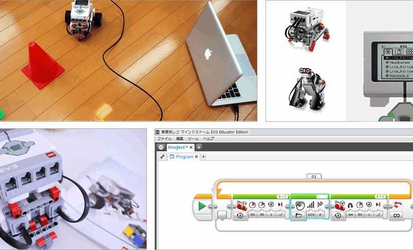
Task: Edit rotations value 1 in Move Tank block
Action: 271,215
